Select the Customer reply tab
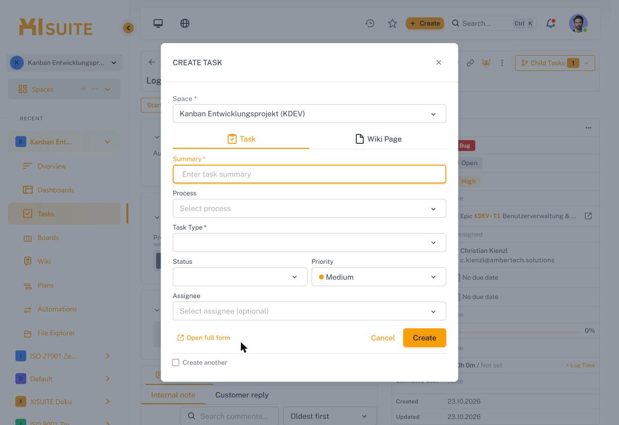619x425 pixels. click(x=242, y=395)
